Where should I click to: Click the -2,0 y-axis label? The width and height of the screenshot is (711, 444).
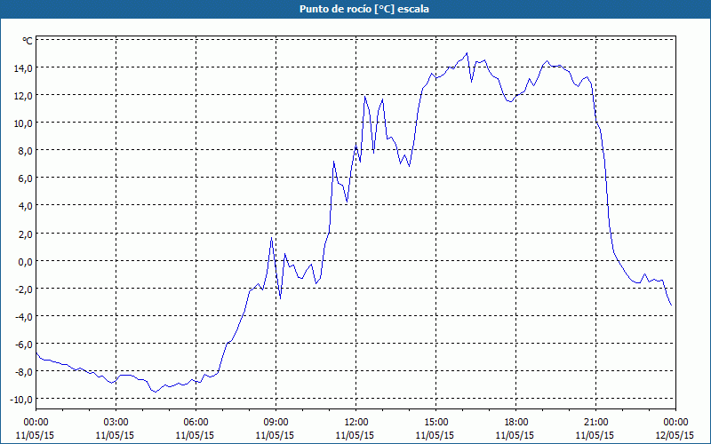(25, 289)
